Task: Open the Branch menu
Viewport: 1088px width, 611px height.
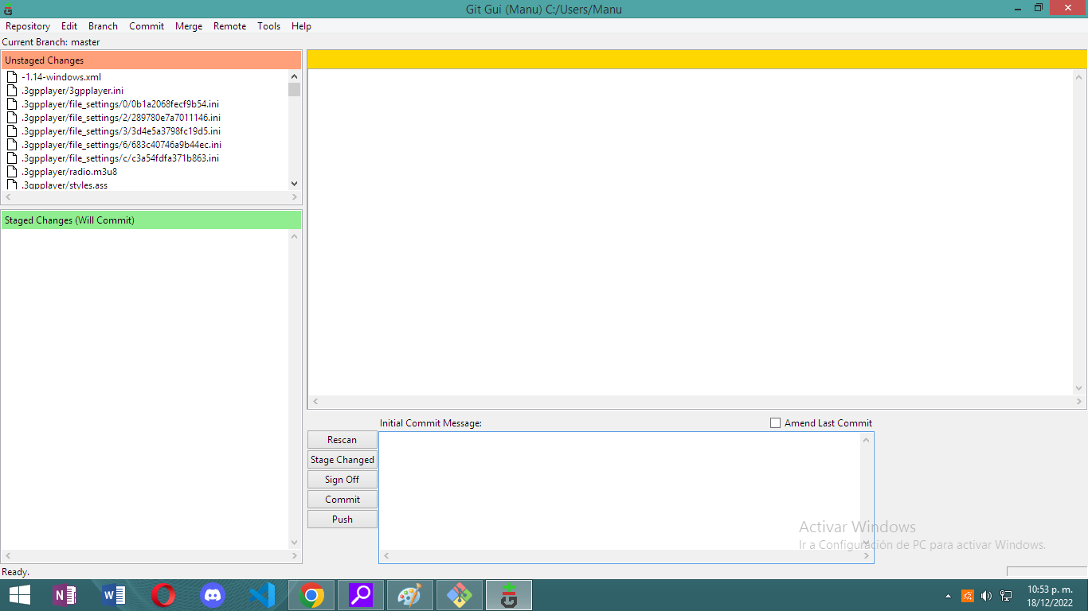Action: click(103, 26)
